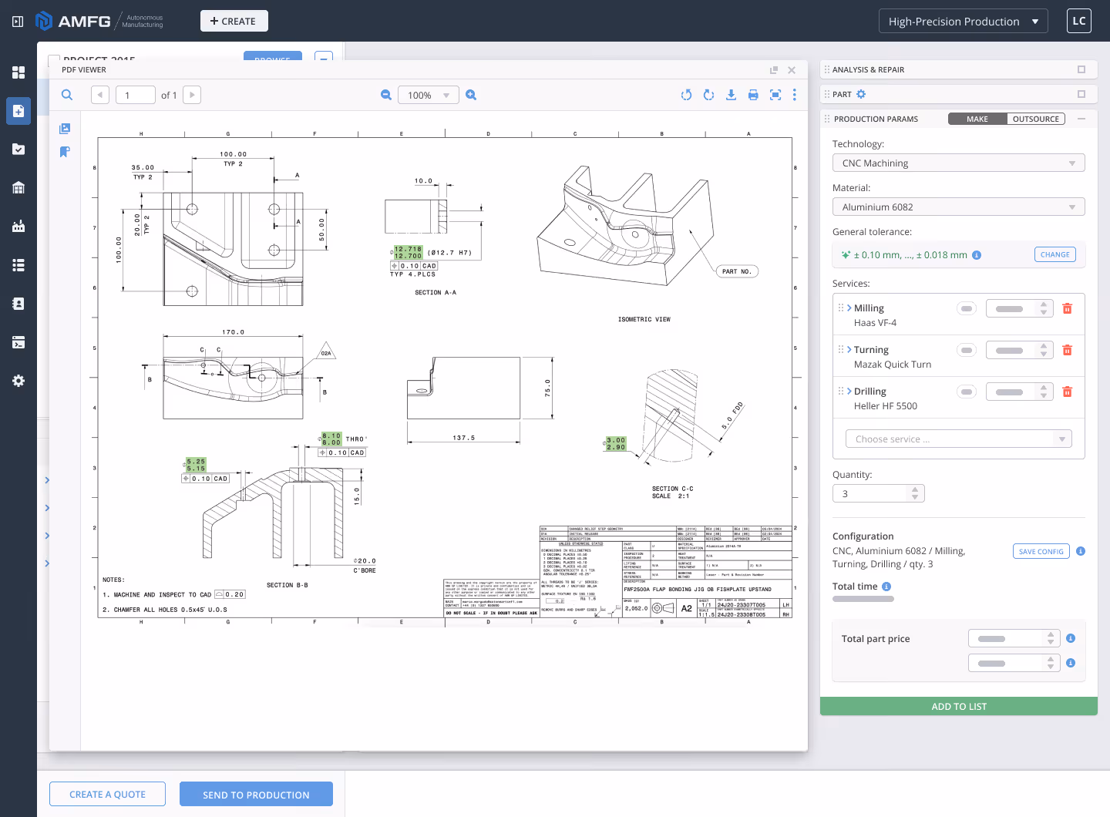This screenshot has height=817, width=1110.
Task: Open the bookmarks panel in PDF viewer
Action: click(65, 152)
